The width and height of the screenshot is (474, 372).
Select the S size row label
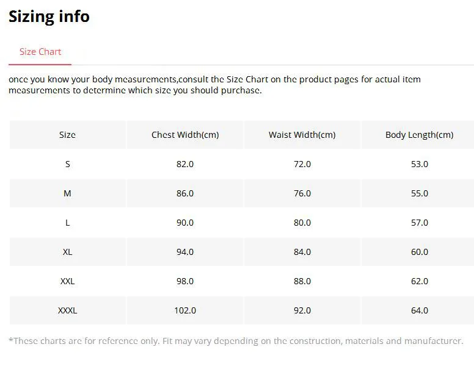67,164
